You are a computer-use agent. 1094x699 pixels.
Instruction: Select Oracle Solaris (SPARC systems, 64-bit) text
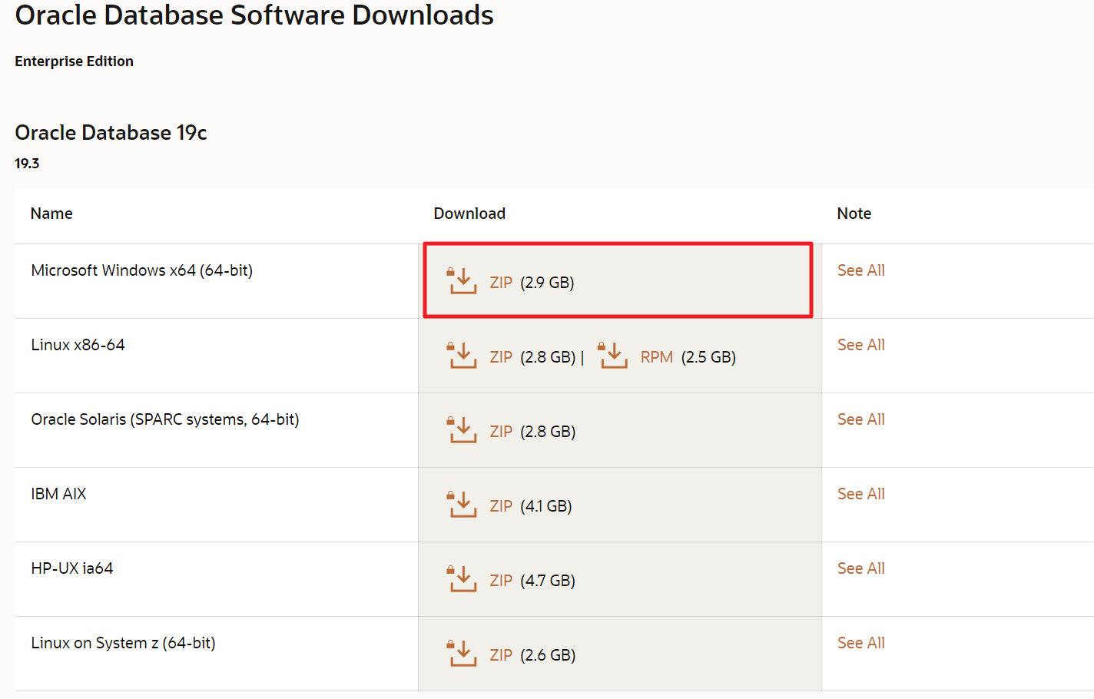165,419
